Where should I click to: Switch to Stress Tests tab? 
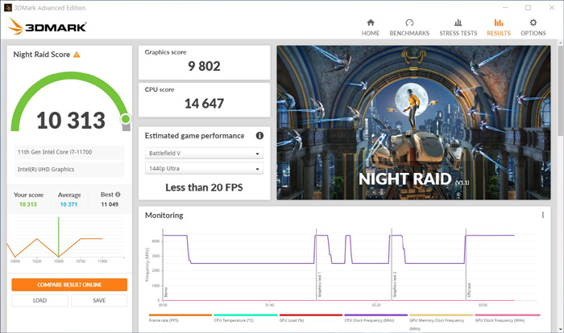458,27
